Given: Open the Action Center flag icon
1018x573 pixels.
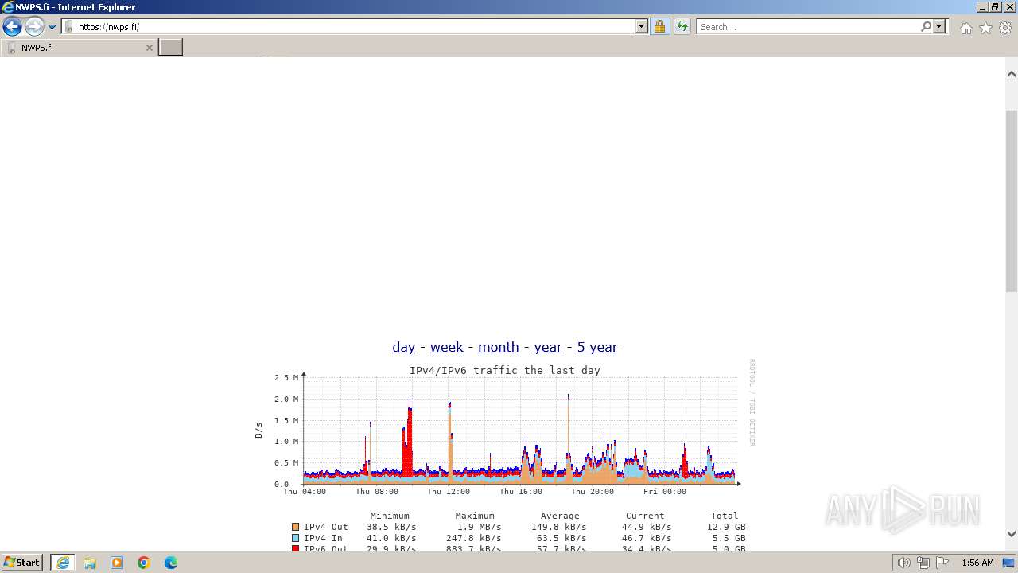Looking at the screenshot, I should tap(942, 563).
